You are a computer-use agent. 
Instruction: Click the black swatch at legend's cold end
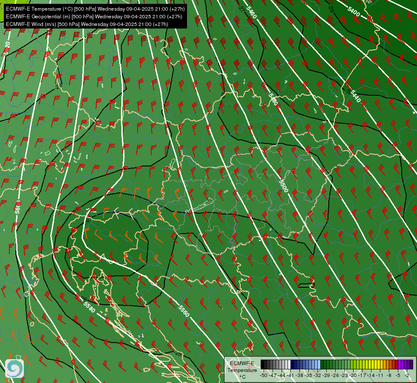(x=262, y=364)
